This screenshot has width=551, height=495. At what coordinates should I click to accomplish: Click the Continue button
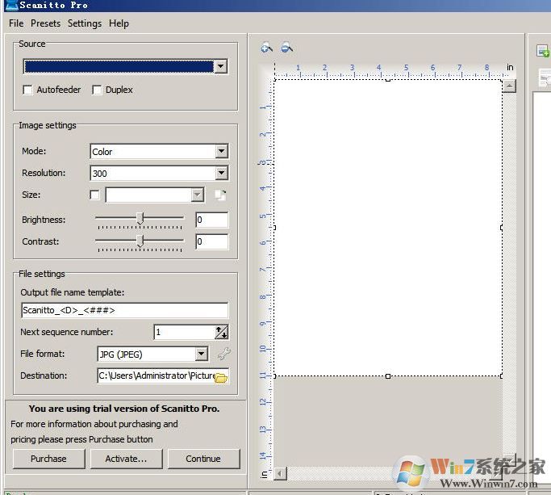click(203, 459)
